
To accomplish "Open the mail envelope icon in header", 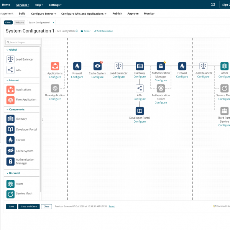I will click(213, 4).
